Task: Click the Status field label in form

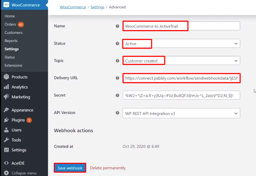Action: point(60,43)
